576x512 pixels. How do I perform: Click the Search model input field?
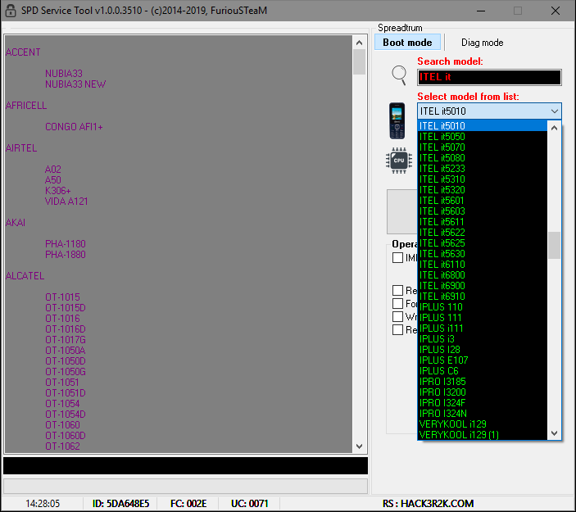coord(489,77)
